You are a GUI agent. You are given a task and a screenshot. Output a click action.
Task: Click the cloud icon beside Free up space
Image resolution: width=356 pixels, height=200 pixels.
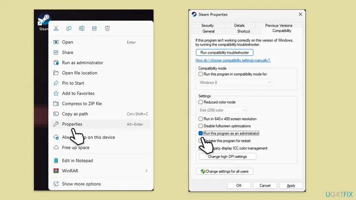click(x=56, y=147)
